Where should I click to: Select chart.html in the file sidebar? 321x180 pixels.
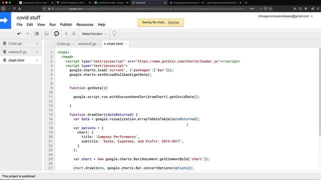(16, 60)
